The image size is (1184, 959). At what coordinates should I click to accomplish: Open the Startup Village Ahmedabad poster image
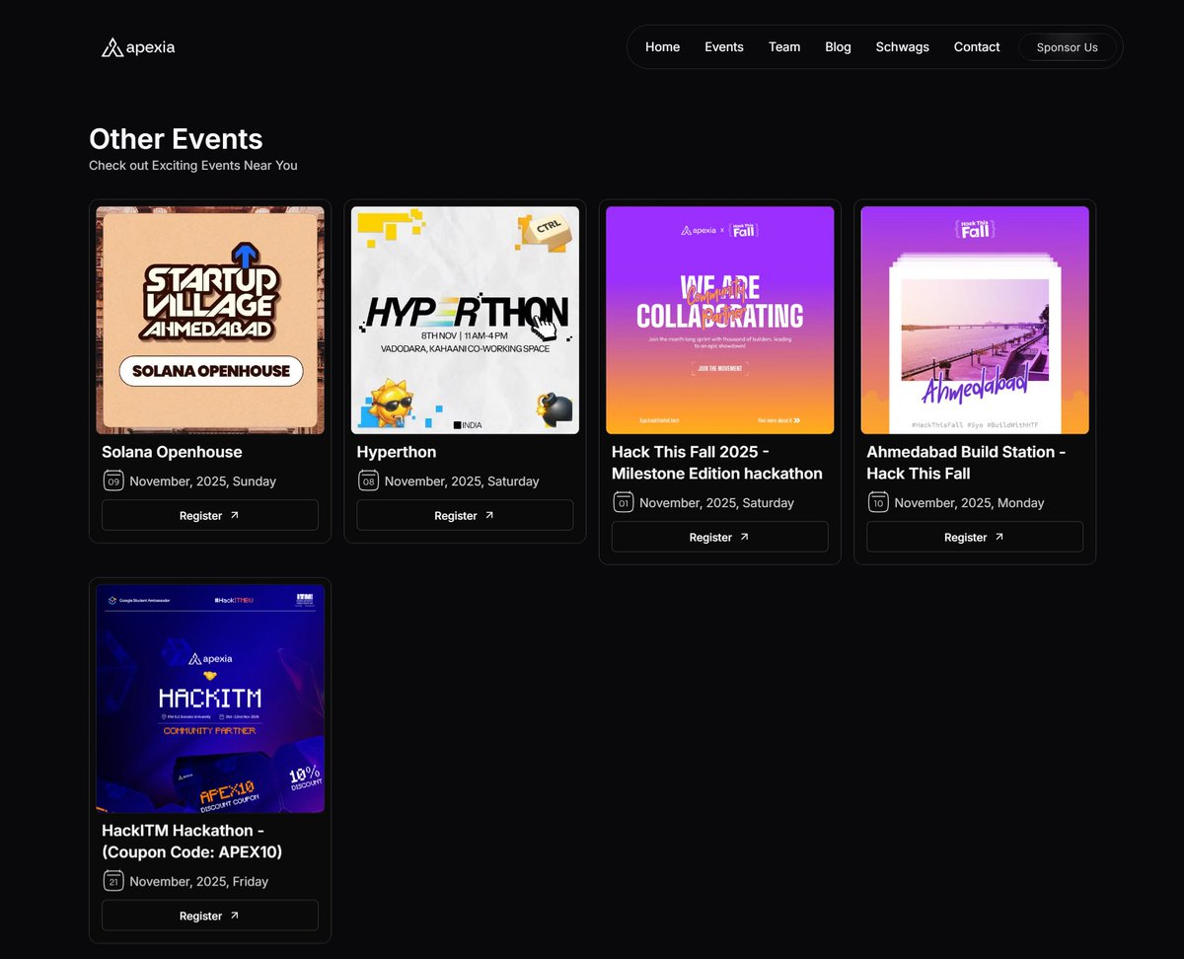[x=210, y=320]
